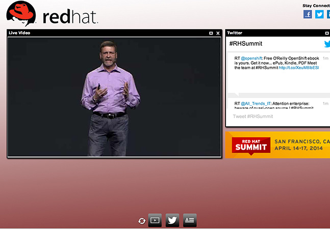330x229 pixels.
Task: Close the Live Video panel
Action: point(218,33)
